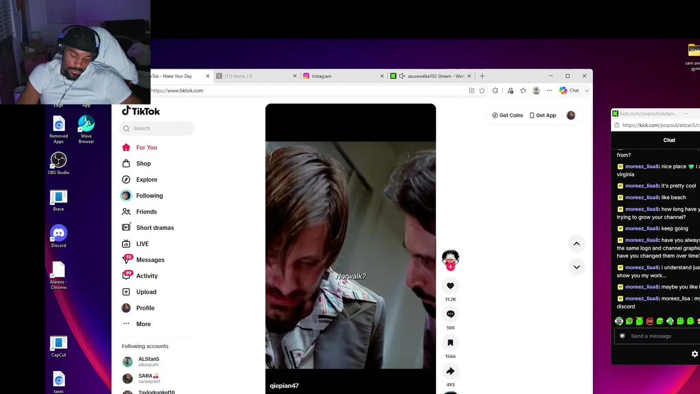Close the Home / X tab
Screen dimensions: 700x394
[x=295, y=76]
